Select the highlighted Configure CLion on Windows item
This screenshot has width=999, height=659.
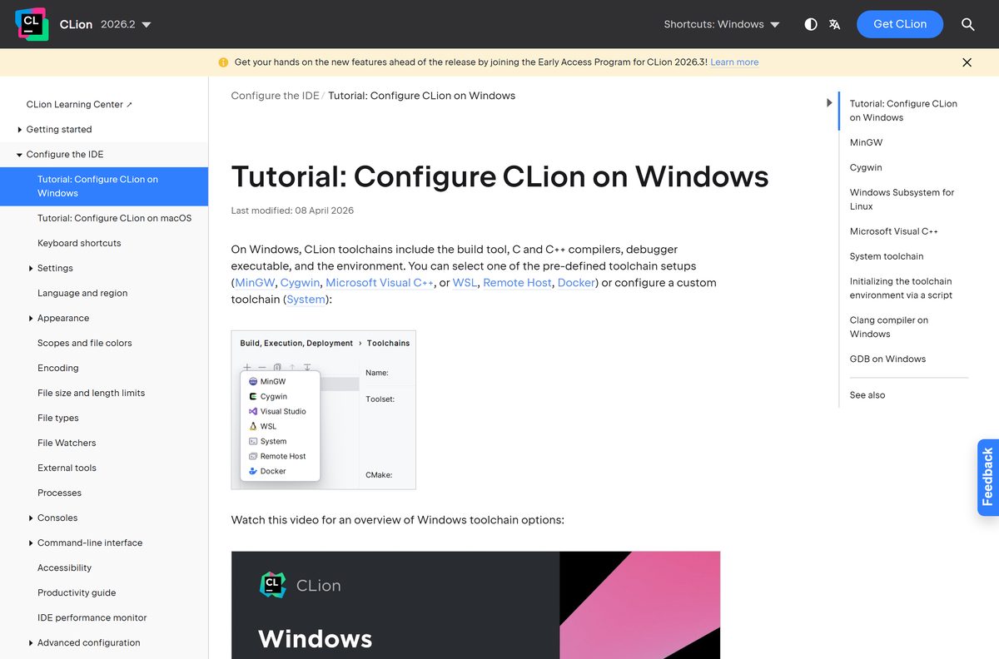pyautogui.click(x=104, y=186)
